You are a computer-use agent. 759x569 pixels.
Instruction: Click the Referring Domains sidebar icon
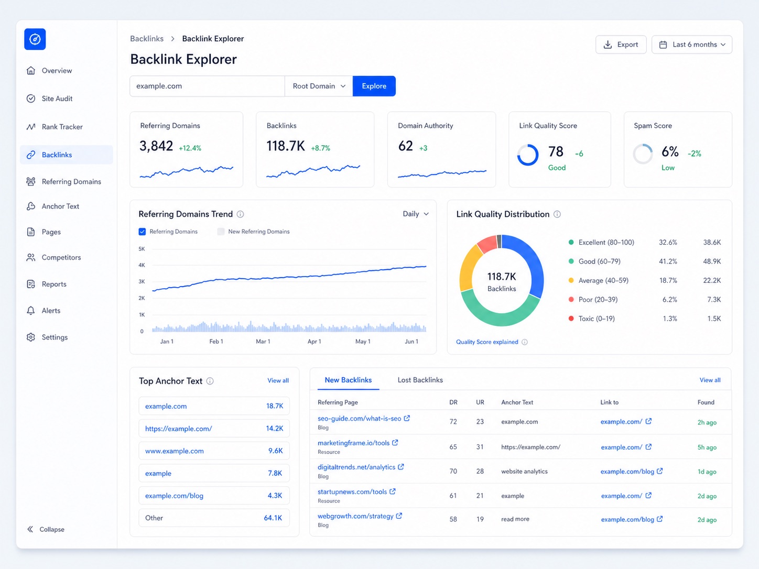31,182
